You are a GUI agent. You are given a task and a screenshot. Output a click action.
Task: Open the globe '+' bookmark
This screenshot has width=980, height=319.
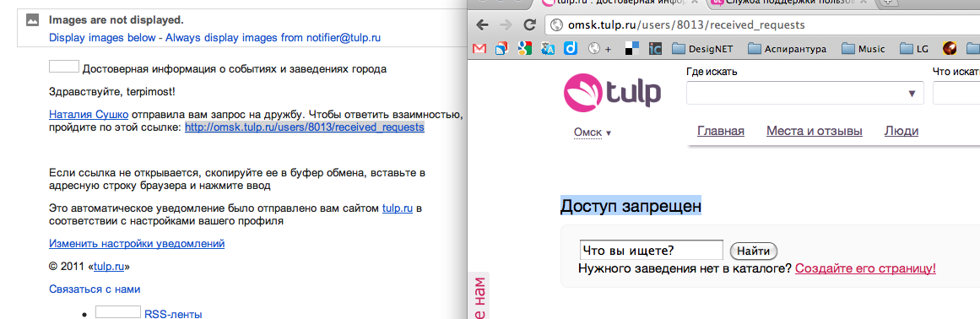[599, 48]
